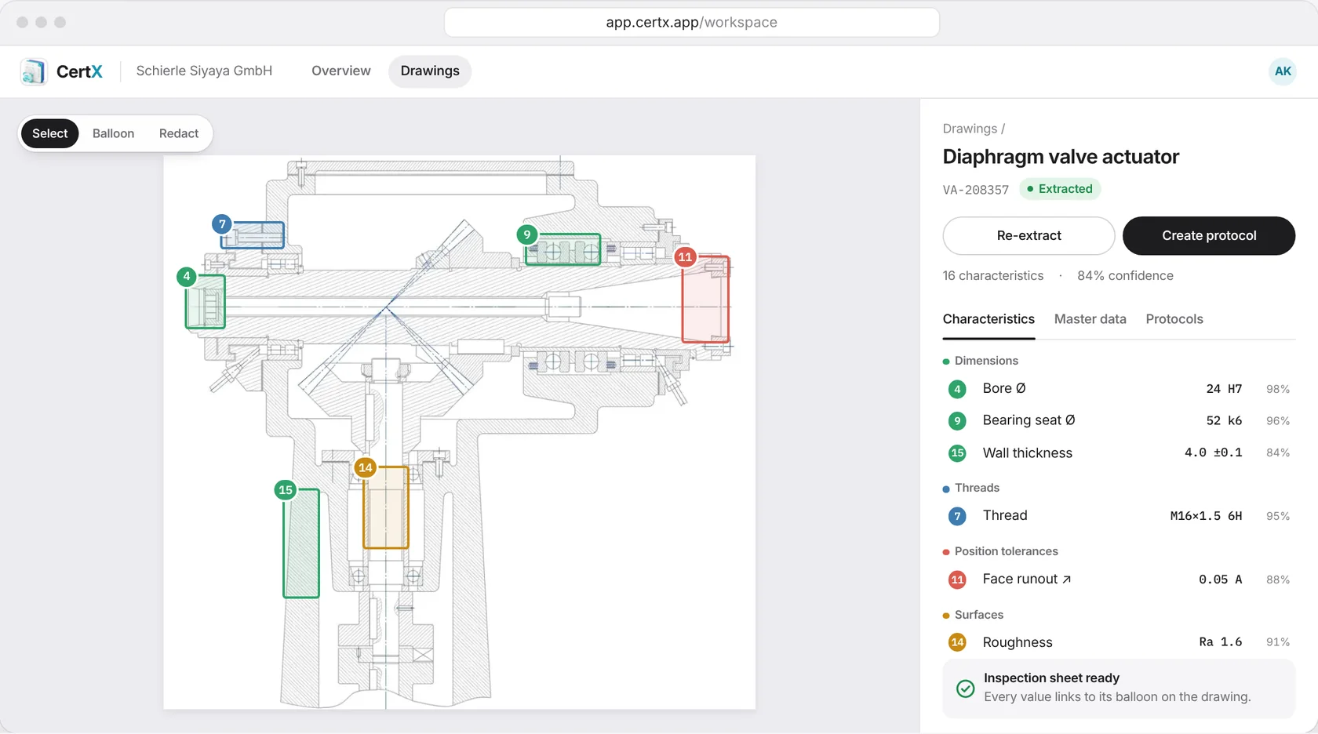Show the Characteristics tab
Image resolution: width=1318 pixels, height=734 pixels.
pyautogui.click(x=988, y=319)
